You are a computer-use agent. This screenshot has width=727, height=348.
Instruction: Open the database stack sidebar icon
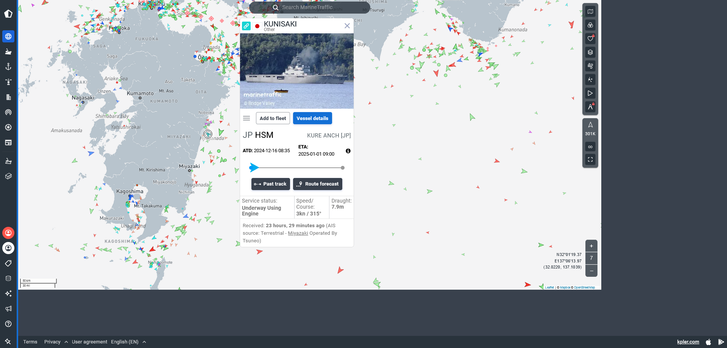(8, 278)
